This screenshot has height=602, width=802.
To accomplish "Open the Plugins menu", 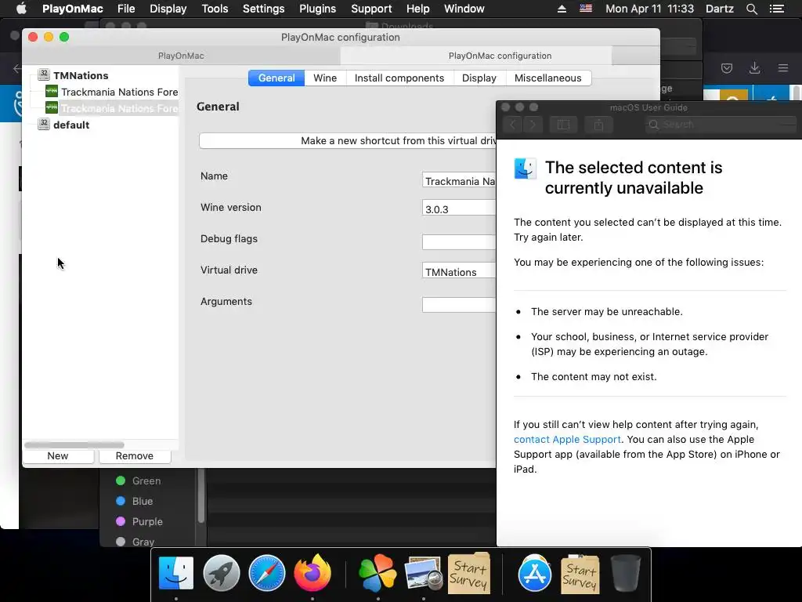I will (317, 9).
